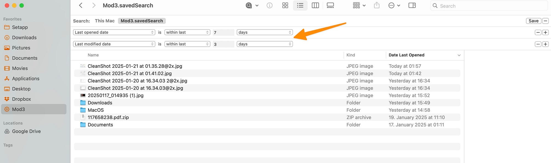Open days unit dropdown in opened-date row

pyautogui.click(x=265, y=32)
